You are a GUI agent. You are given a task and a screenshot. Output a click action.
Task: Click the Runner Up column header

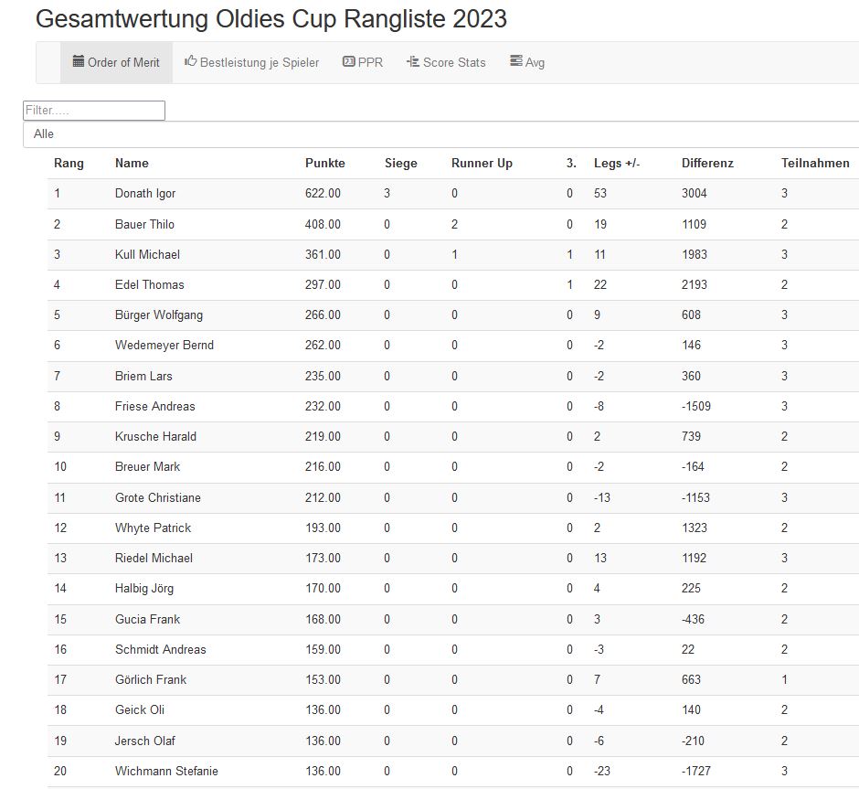point(482,164)
